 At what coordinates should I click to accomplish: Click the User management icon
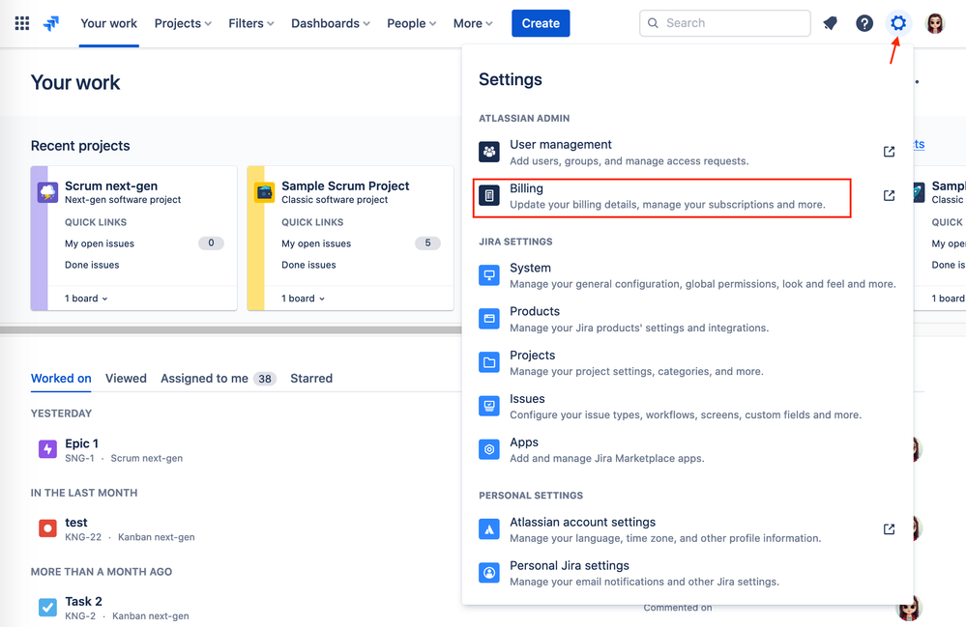[489, 152]
